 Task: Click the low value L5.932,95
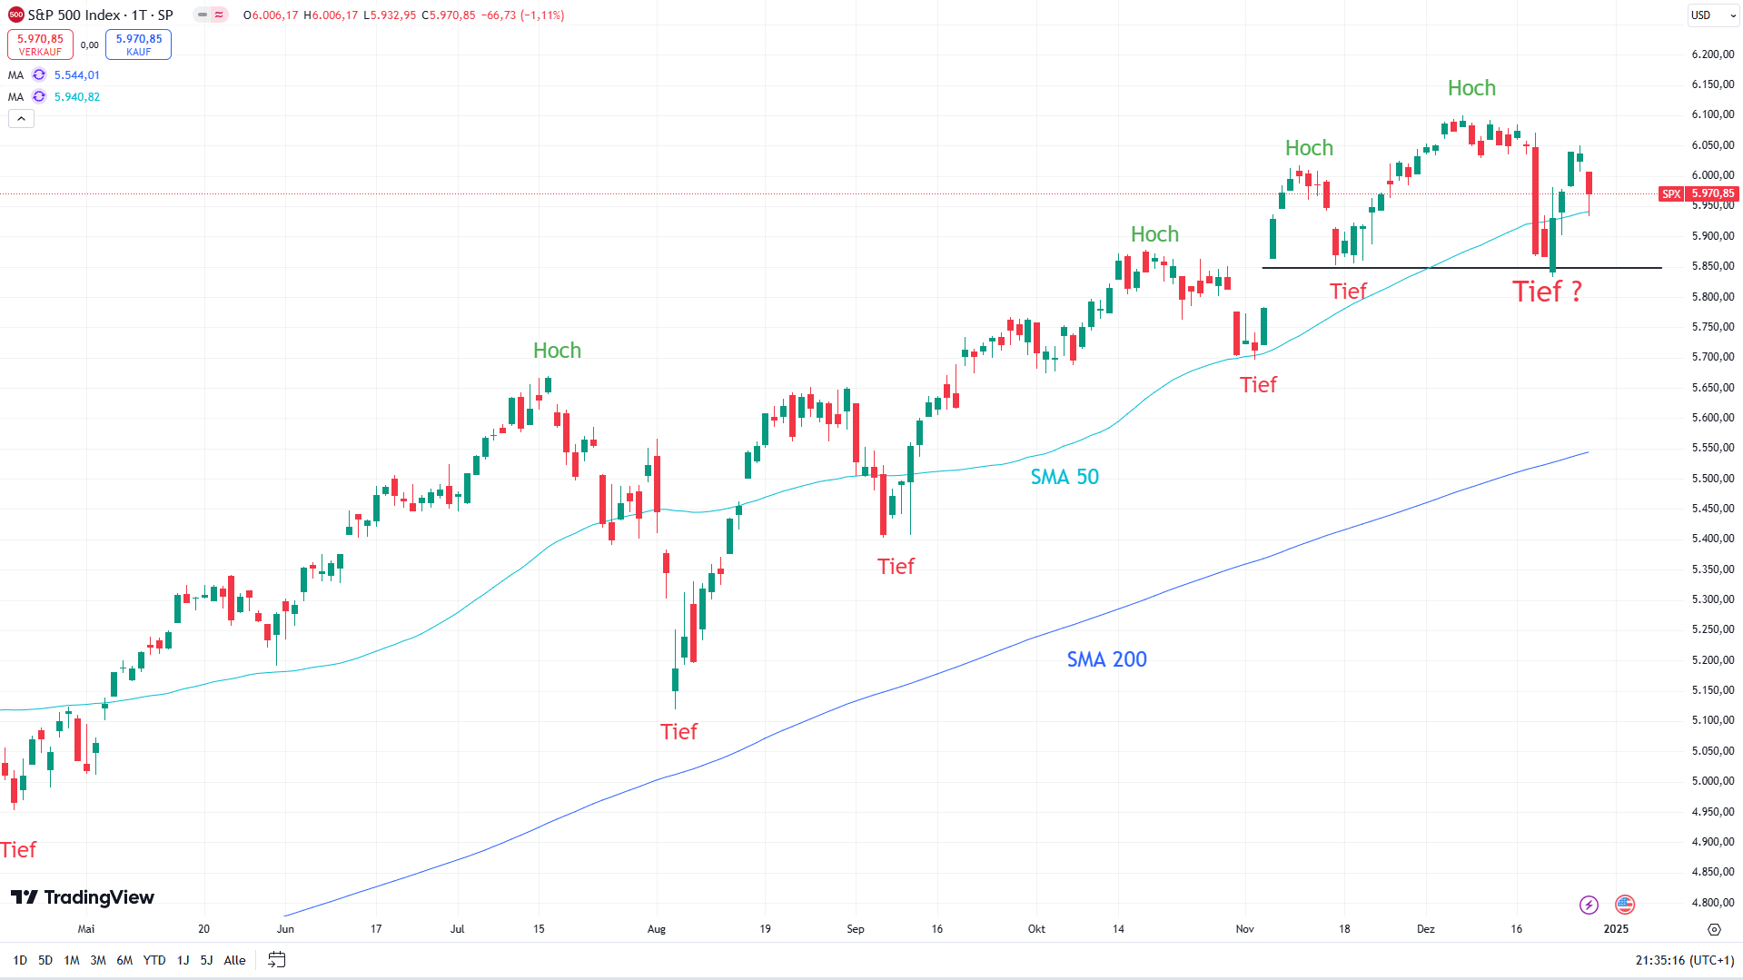tap(390, 15)
